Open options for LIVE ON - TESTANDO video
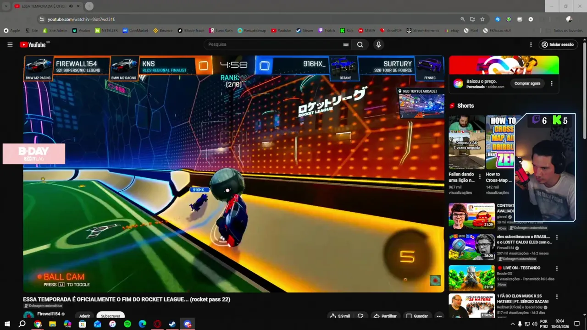Screen dimensions: 587x330 [x=557, y=269]
